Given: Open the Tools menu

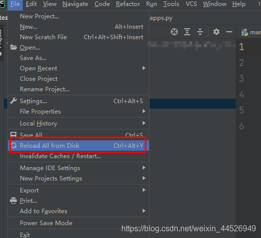Looking at the screenshot, I should tap(171, 4).
